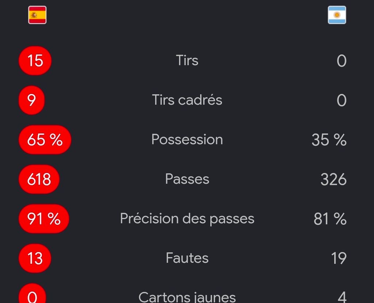374x303 pixels.
Task: Click the Argentina flag icon
Action: [337, 15]
